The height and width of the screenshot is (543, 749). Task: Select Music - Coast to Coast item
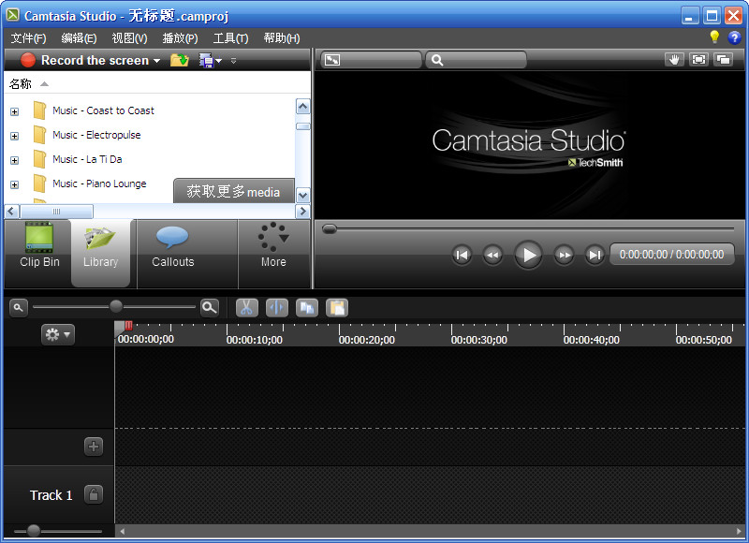tap(103, 110)
